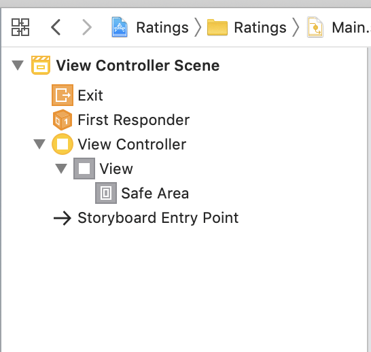This screenshot has height=352, width=371.
Task: Click the Main storyboard file icon
Action: pos(315,27)
